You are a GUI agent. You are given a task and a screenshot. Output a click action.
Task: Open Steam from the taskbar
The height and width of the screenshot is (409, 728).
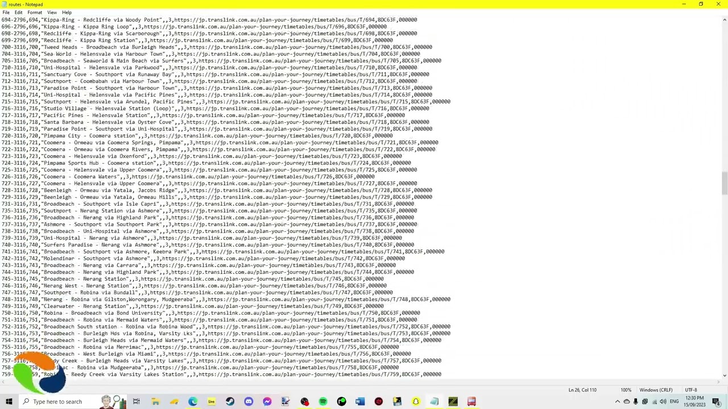230,402
